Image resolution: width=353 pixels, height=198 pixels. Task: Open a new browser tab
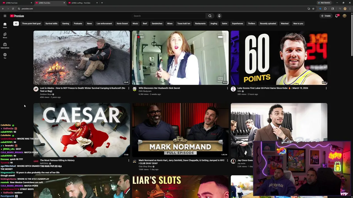(x=102, y=3)
